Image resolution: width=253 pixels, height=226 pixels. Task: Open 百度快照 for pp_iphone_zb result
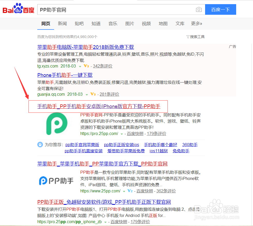tap(119, 222)
